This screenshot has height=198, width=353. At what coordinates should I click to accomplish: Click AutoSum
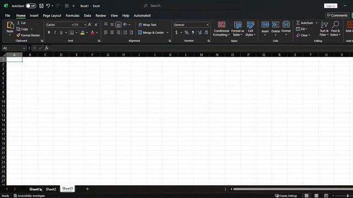[x=305, y=23]
